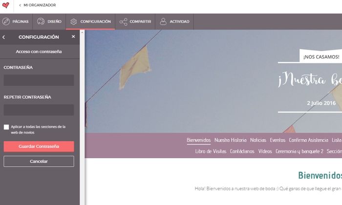Open Nuestra Historia in the site menu

tap(230, 140)
